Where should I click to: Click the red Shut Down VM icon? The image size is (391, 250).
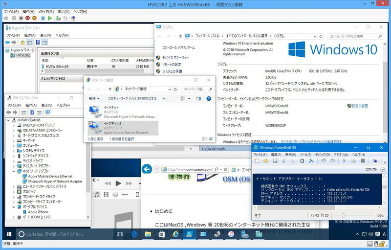coord(28,18)
